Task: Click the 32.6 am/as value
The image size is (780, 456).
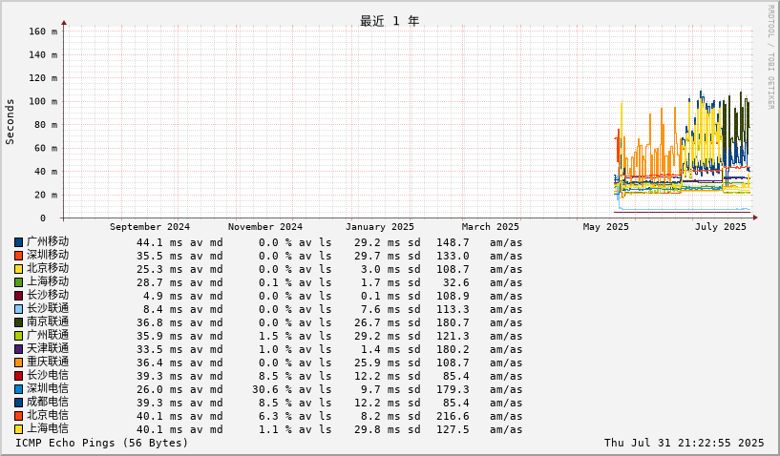Action: (455, 282)
